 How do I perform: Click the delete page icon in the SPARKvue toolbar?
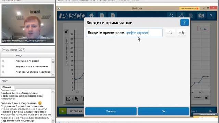click(113, 15)
